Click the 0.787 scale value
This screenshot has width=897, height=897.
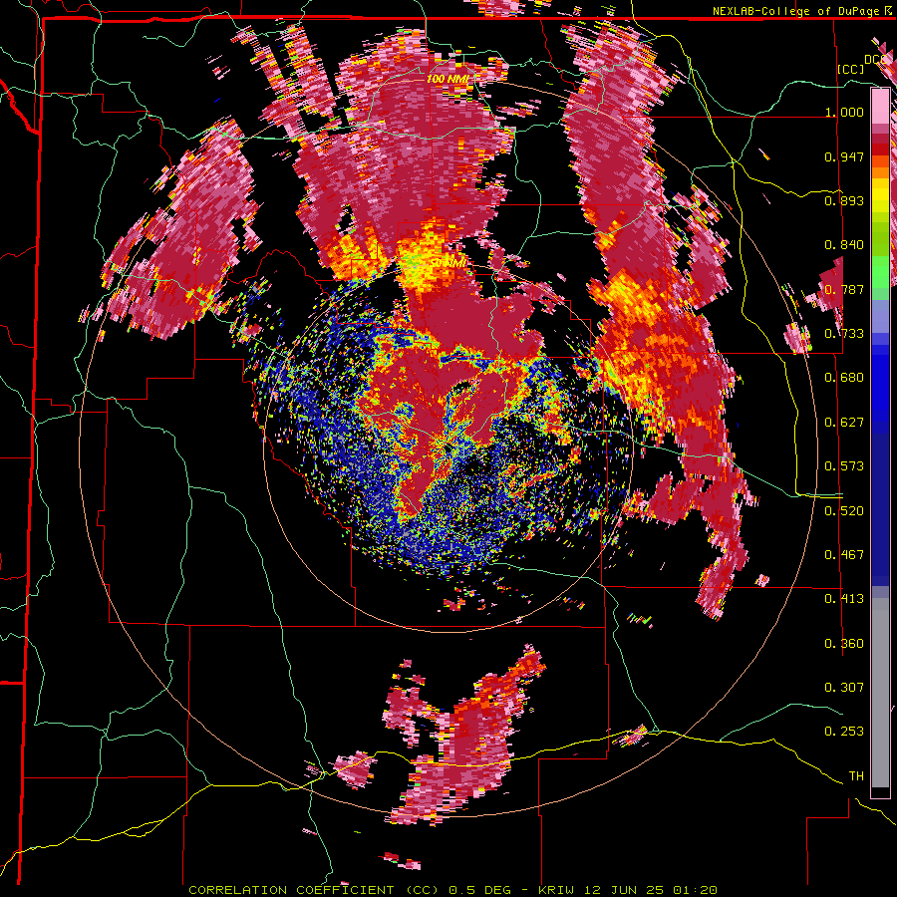(844, 289)
